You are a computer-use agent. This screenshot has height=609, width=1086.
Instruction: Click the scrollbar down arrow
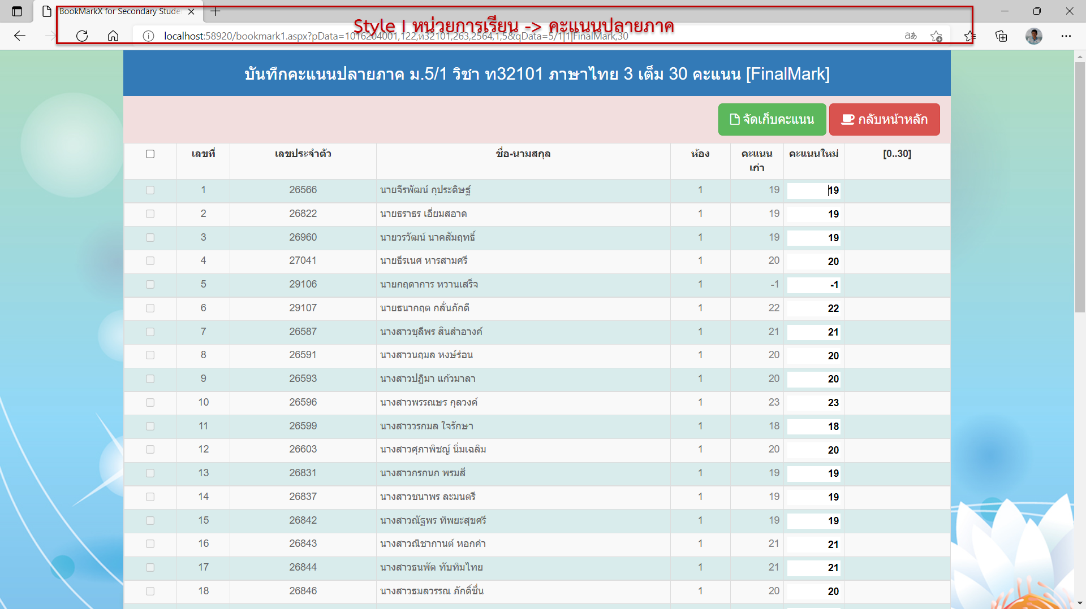(x=1080, y=603)
